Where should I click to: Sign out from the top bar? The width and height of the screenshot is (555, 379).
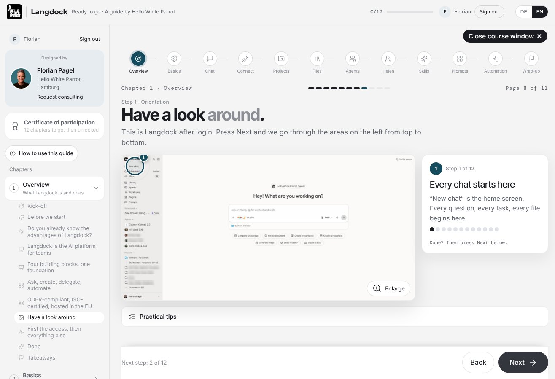pyautogui.click(x=489, y=12)
